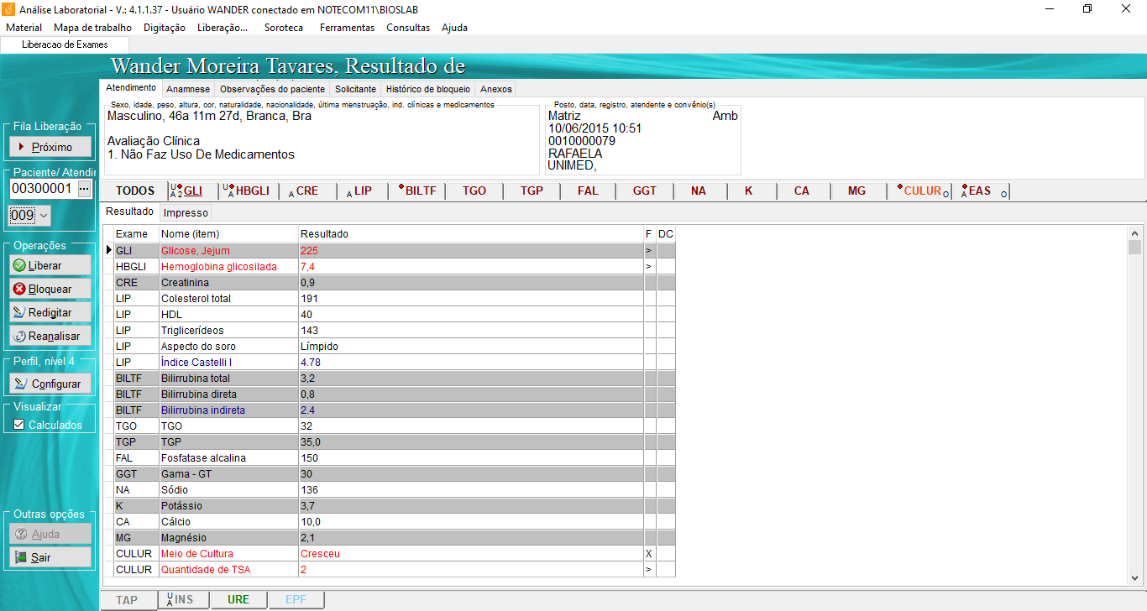This screenshot has width=1147, height=611.
Task: Click the scroll down arrow of results list
Action: [x=1134, y=578]
